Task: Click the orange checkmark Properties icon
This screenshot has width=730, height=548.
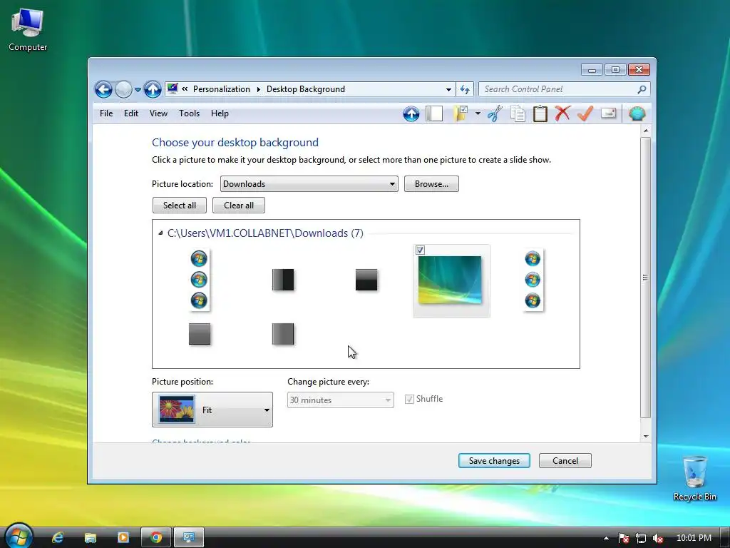Action: [585, 113]
